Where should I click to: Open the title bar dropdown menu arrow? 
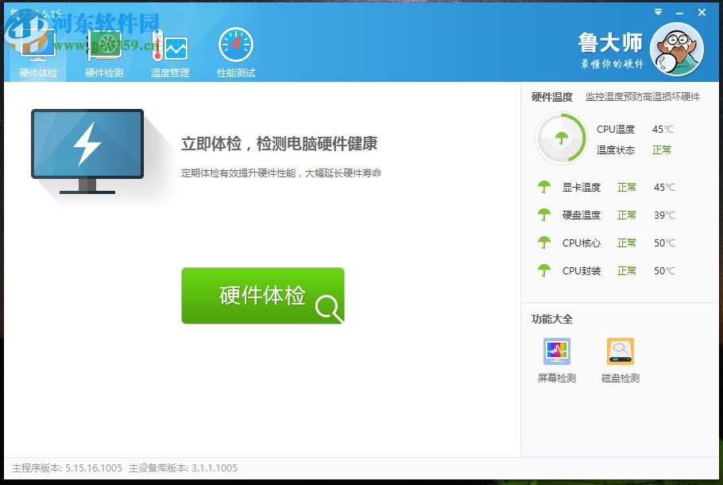click(x=659, y=12)
